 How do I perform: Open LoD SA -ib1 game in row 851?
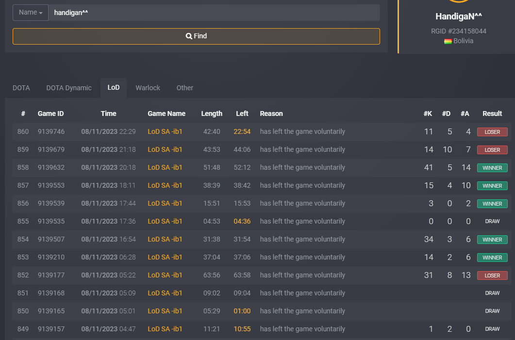[x=165, y=293]
